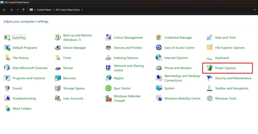
Task: Click the RemoteApp and Desktop Connections icon
Action: coord(159,78)
